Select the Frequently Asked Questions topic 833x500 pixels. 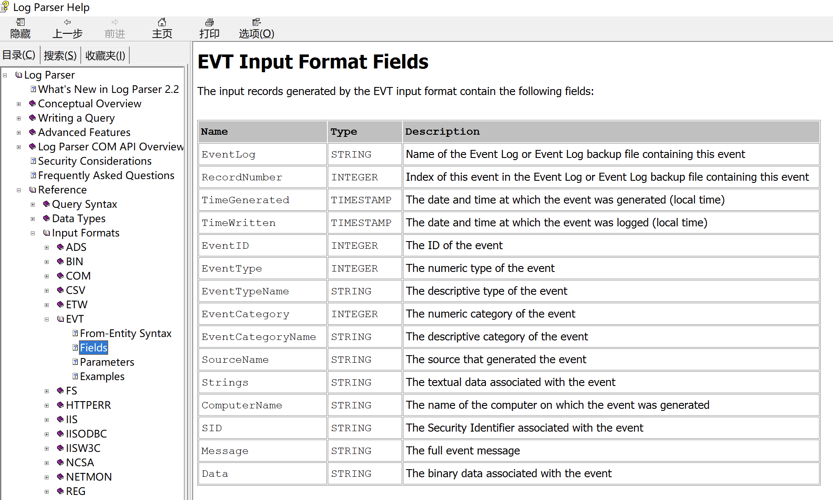[106, 176]
